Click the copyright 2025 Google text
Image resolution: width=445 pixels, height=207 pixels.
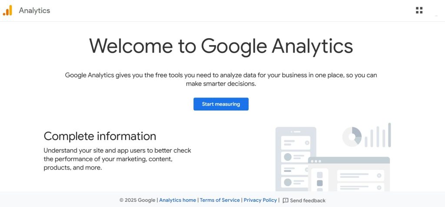[137, 200]
